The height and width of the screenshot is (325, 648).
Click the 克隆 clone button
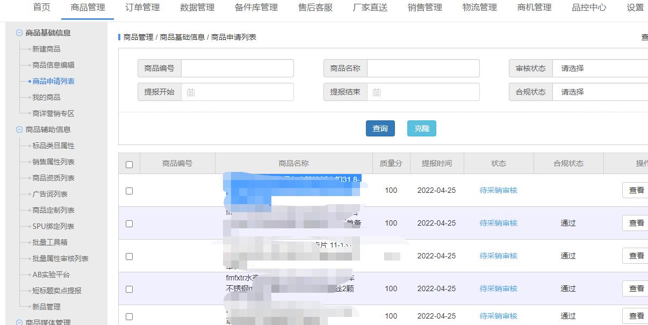click(x=421, y=129)
